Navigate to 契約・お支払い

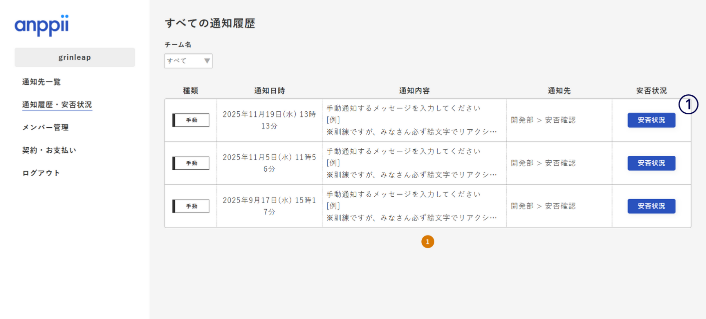(x=49, y=150)
